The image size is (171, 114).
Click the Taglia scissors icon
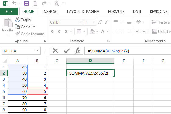17,20
